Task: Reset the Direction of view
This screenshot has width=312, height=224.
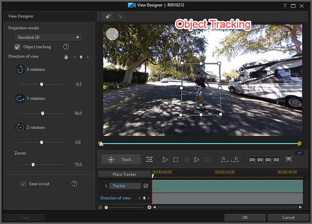Action: point(66,57)
